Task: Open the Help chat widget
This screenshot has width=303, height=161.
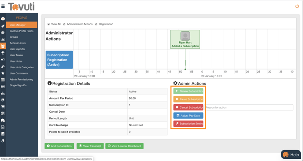Action: pos(291,155)
